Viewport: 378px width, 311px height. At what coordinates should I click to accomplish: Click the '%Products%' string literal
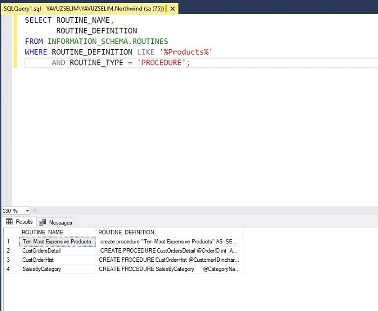click(186, 52)
